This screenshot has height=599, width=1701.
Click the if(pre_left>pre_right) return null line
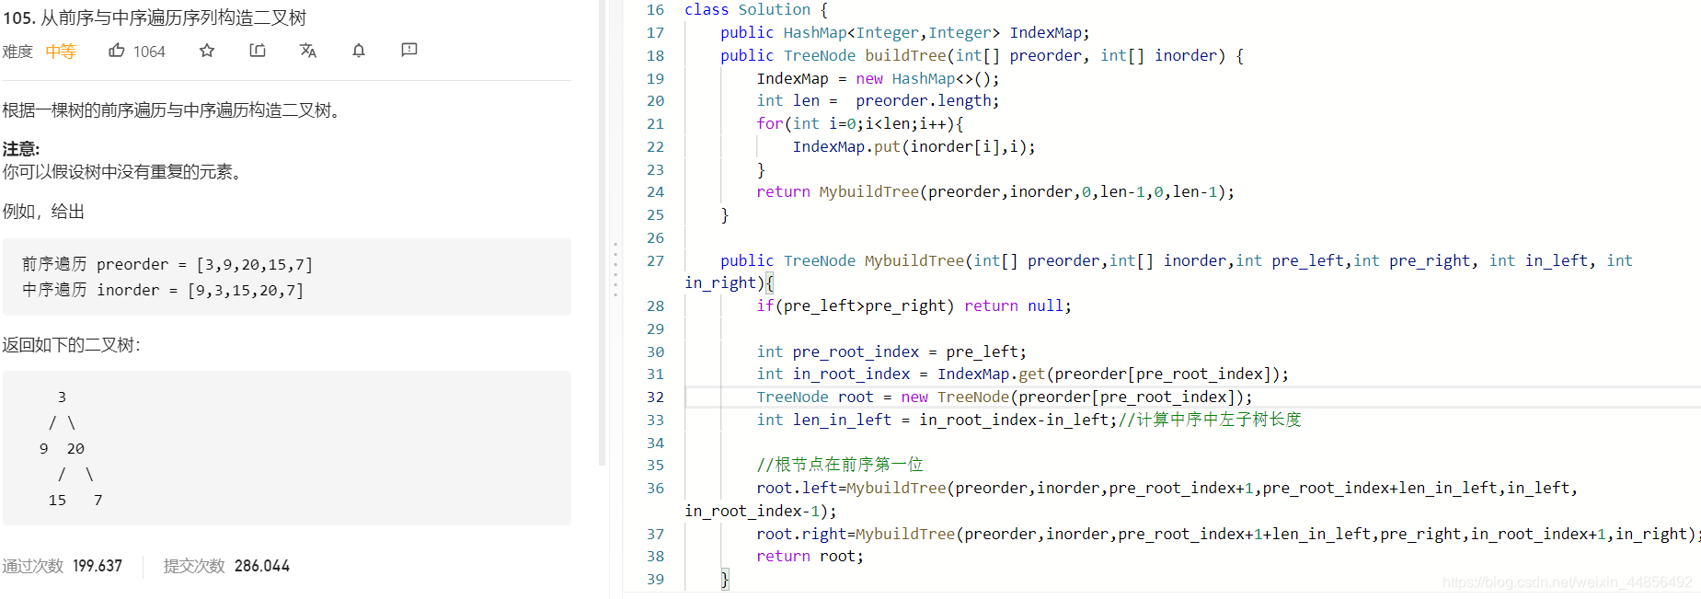pyautogui.click(x=914, y=305)
